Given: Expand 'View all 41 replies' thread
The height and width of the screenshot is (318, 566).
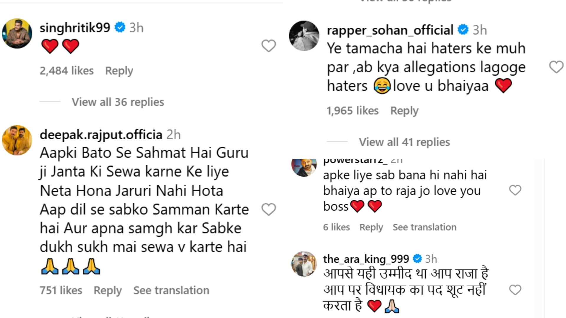Looking at the screenshot, I should click(x=404, y=142).
